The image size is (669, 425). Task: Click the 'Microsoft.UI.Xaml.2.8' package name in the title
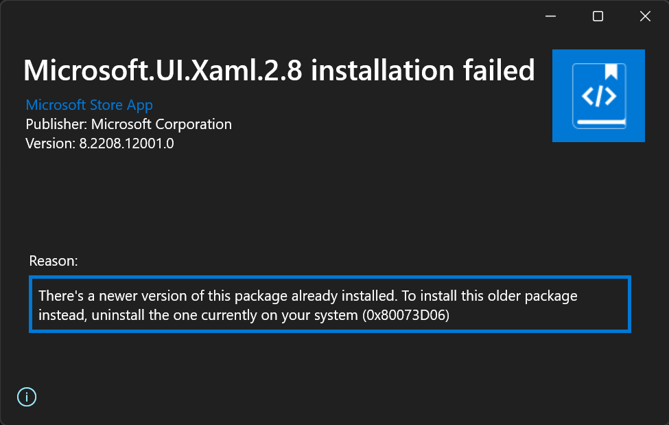(x=163, y=70)
